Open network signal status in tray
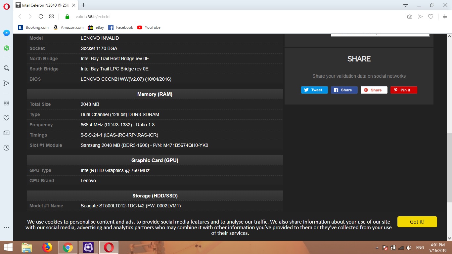 tap(401, 248)
